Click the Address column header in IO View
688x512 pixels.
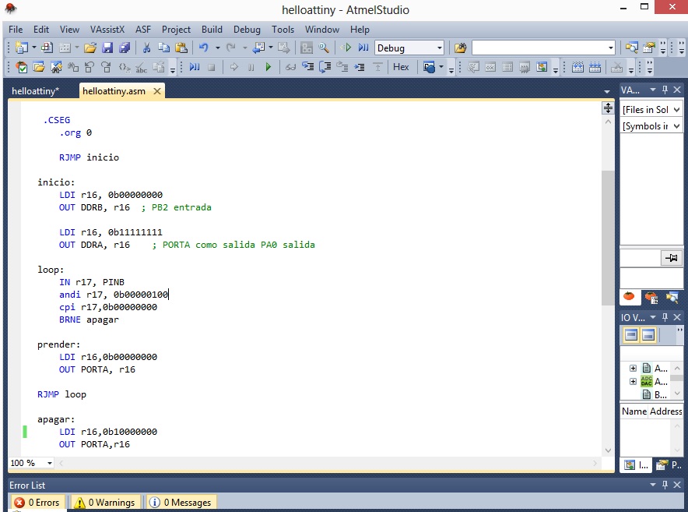click(665, 411)
